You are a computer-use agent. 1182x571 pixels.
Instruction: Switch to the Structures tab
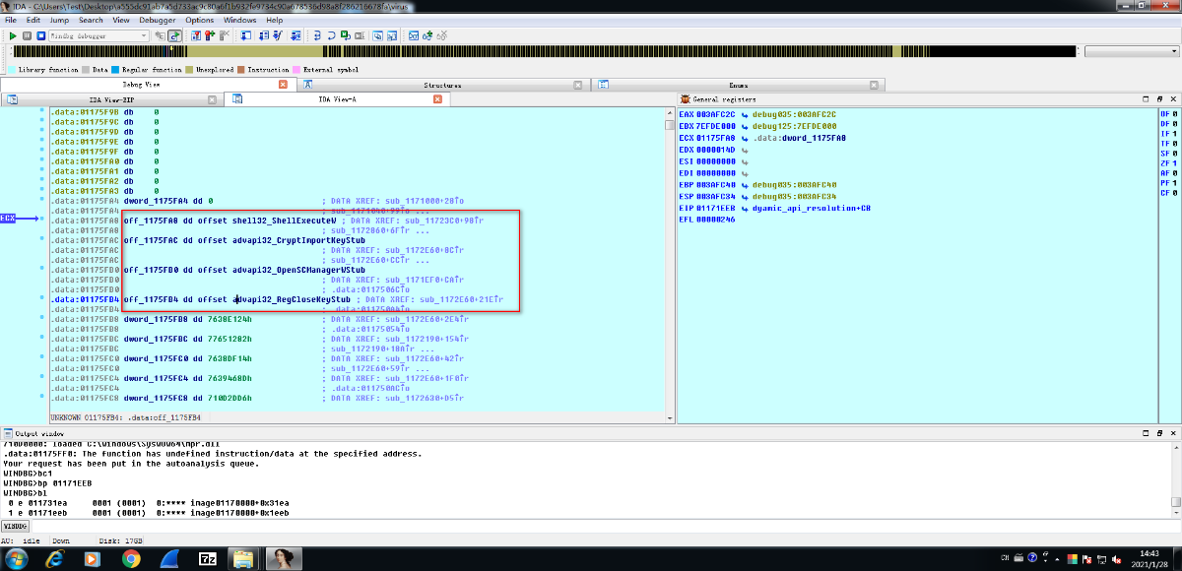click(442, 85)
